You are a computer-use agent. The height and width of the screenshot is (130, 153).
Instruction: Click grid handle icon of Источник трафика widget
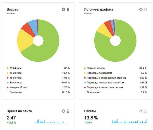coord(146,9)
